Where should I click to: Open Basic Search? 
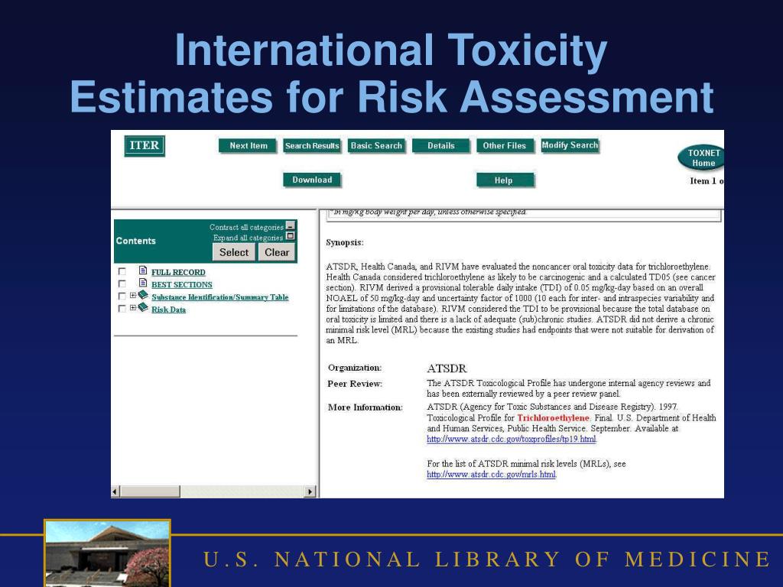tap(376, 146)
